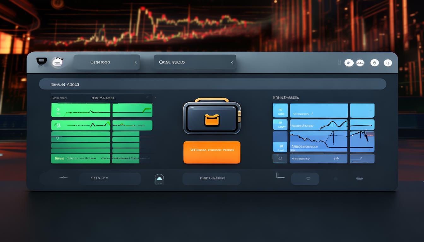Screen dimensions: 424x242
Task: Click the rightmost white round header icon
Action: (x=388, y=63)
